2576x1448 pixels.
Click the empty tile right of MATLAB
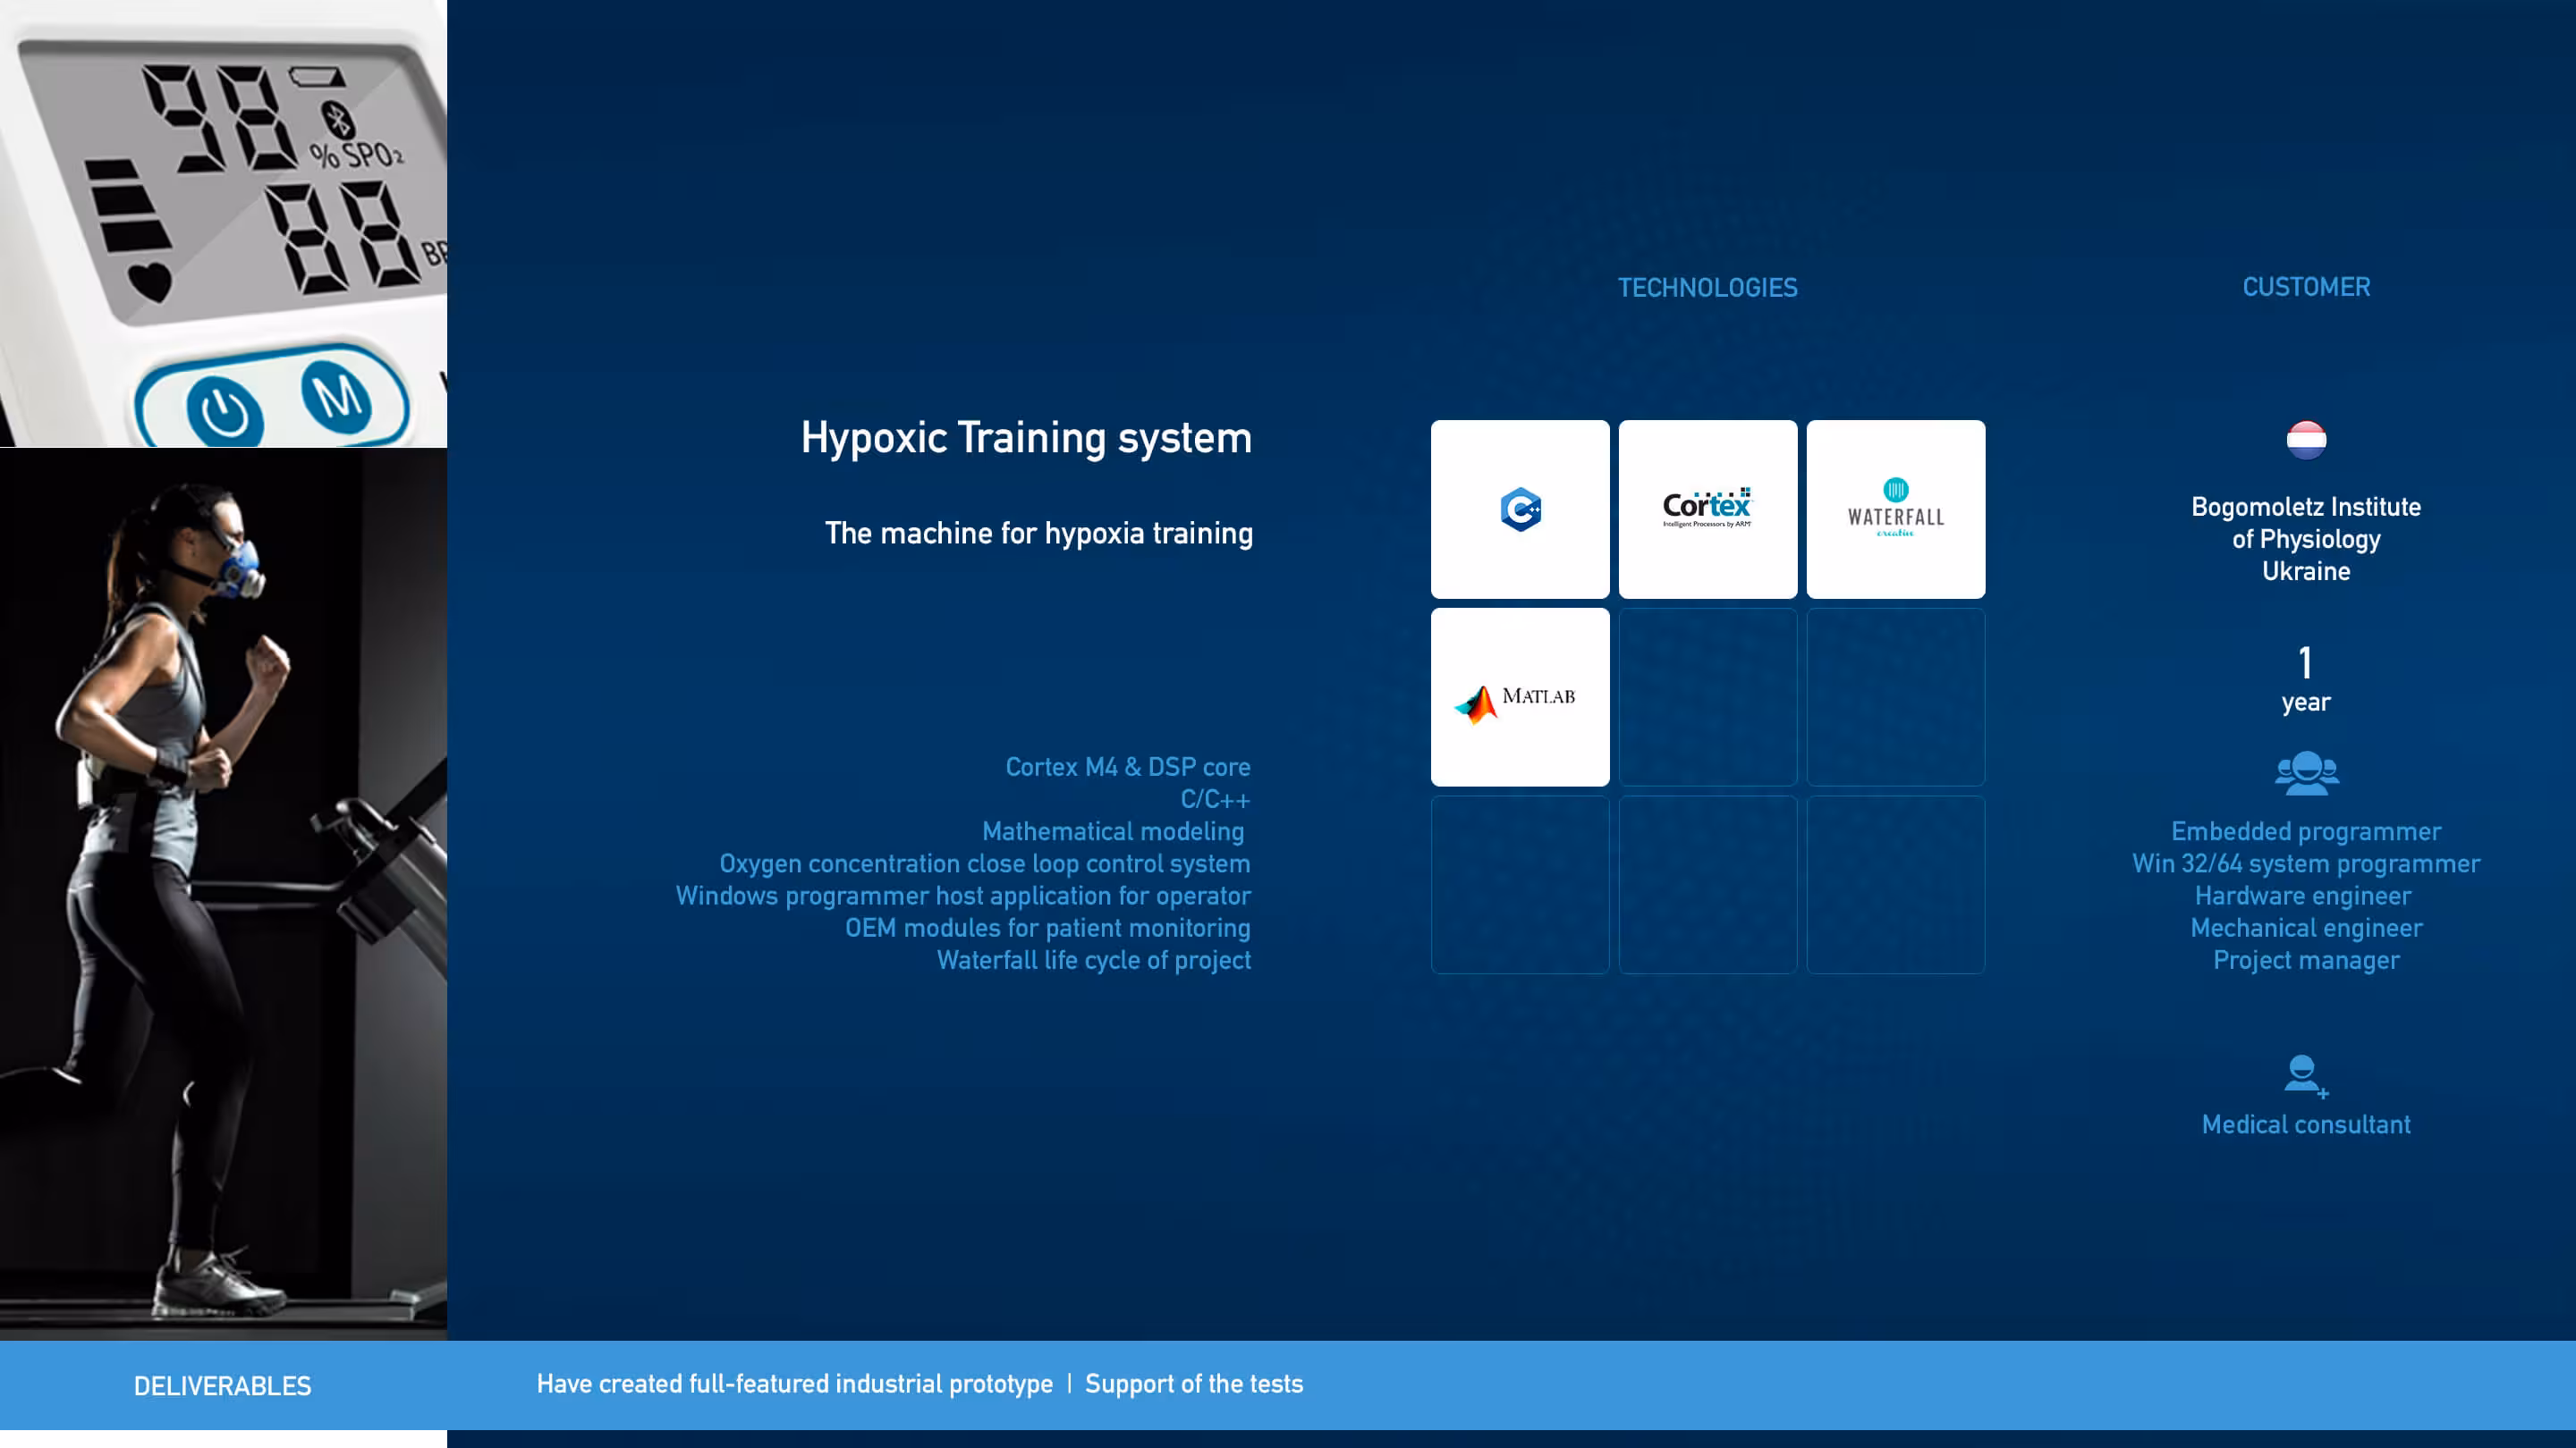(1707, 696)
